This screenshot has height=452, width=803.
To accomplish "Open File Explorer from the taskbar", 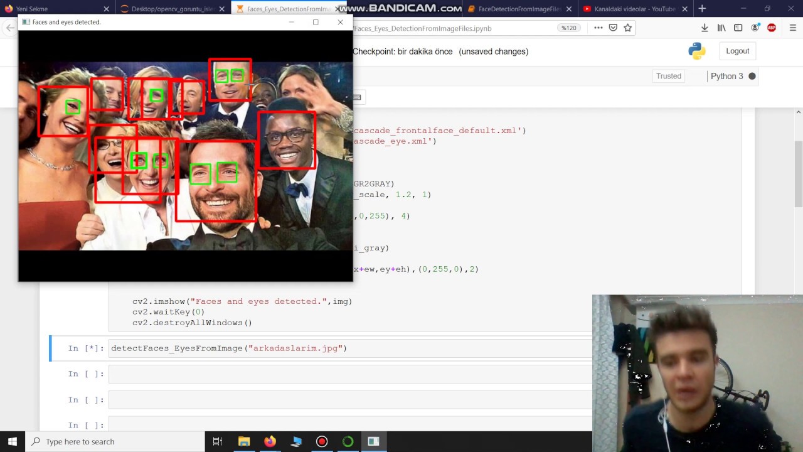I will (x=243, y=441).
